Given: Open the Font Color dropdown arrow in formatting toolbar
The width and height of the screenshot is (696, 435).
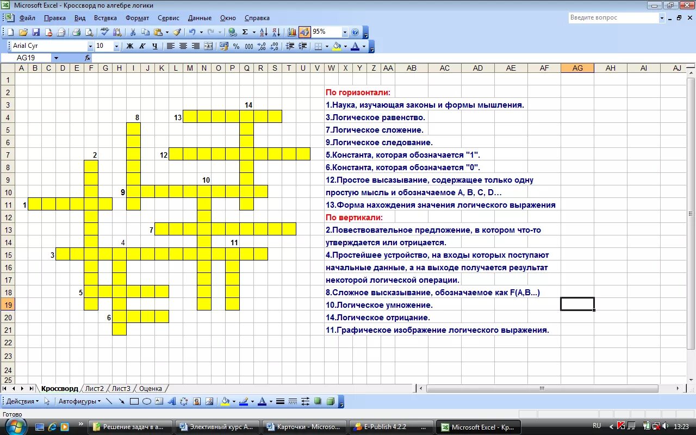Looking at the screenshot, I should point(364,46).
